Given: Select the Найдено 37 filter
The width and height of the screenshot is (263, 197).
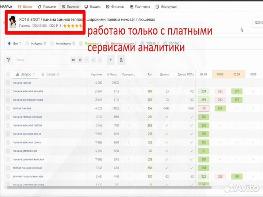Looking at the screenshot, I should click(36, 43).
